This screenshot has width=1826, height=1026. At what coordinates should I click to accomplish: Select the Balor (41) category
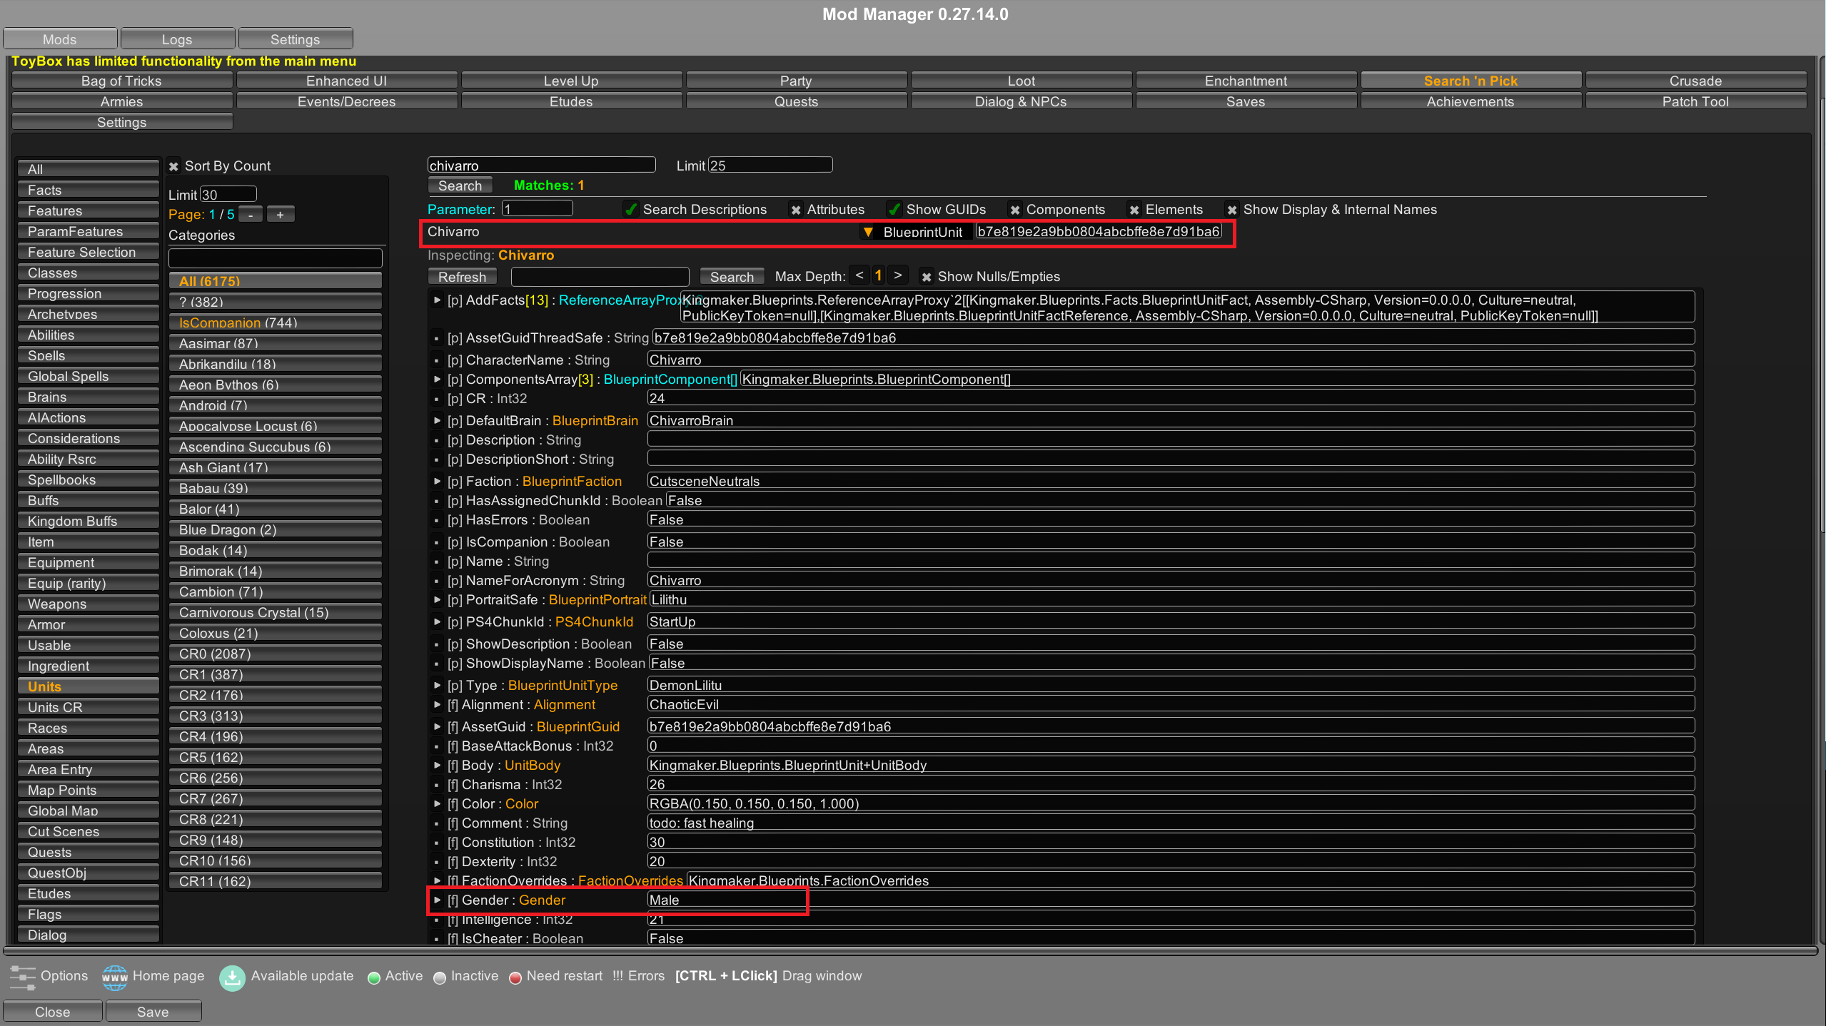click(276, 509)
